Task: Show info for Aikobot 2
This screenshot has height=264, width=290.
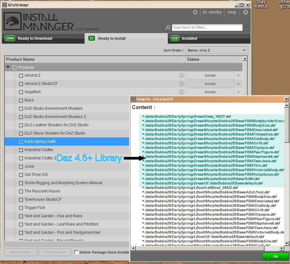Action: (x=181, y=75)
